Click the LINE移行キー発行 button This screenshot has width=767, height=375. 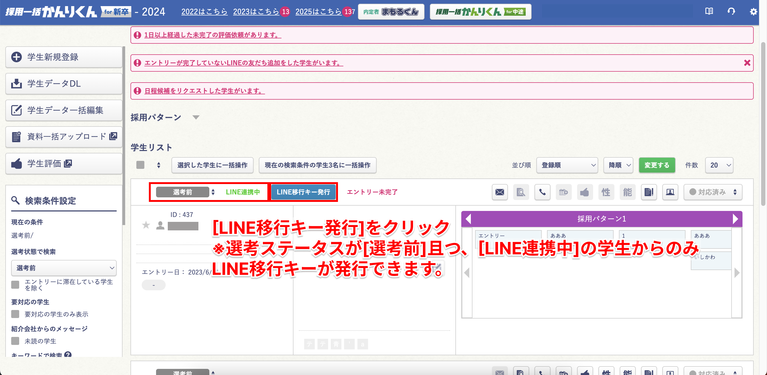(303, 192)
